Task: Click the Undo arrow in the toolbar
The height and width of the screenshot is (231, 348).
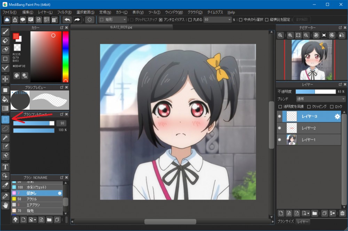Action: pyautogui.click(x=67, y=20)
